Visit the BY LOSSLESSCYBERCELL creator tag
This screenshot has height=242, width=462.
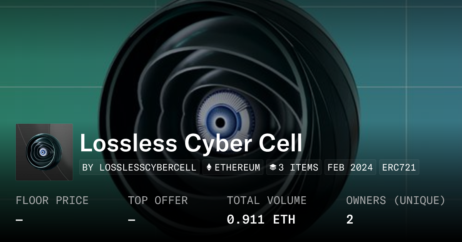click(x=139, y=167)
